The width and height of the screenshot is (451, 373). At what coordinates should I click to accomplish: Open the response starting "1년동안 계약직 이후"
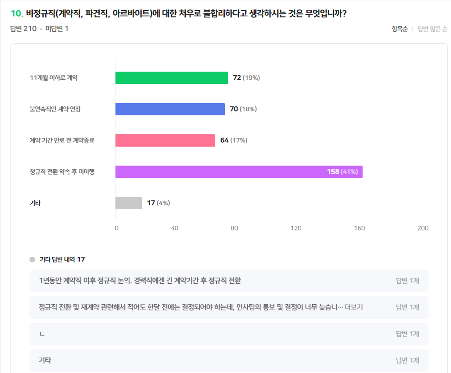click(140, 281)
